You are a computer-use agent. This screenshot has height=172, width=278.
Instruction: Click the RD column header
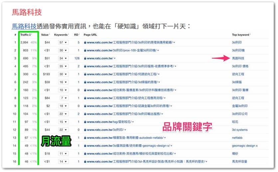[x=76, y=35]
